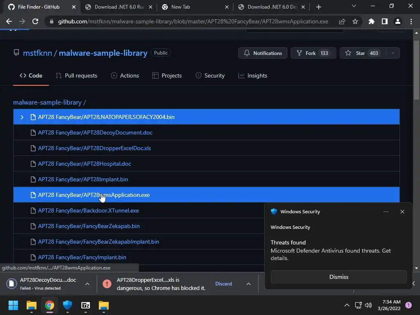Switch to the Download .NET 6.0 Desktop tab
This screenshot has height=315, width=420.
pyautogui.click(x=272, y=7)
